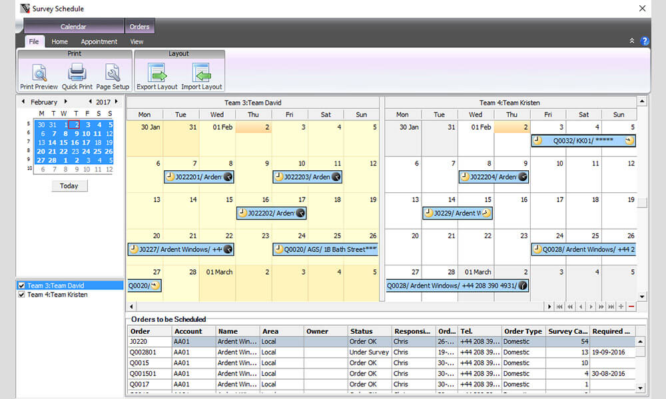Go to previous year before 2017
666x399 pixels.
91,102
